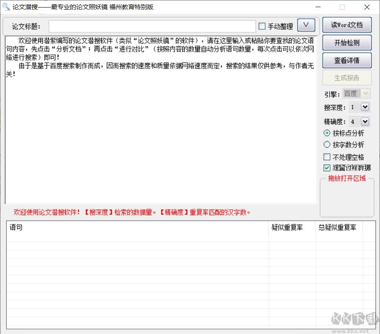Screen dimensions: 380x334
Task: Open the 引擎 engine selector showing 百度
Action: tap(356, 93)
